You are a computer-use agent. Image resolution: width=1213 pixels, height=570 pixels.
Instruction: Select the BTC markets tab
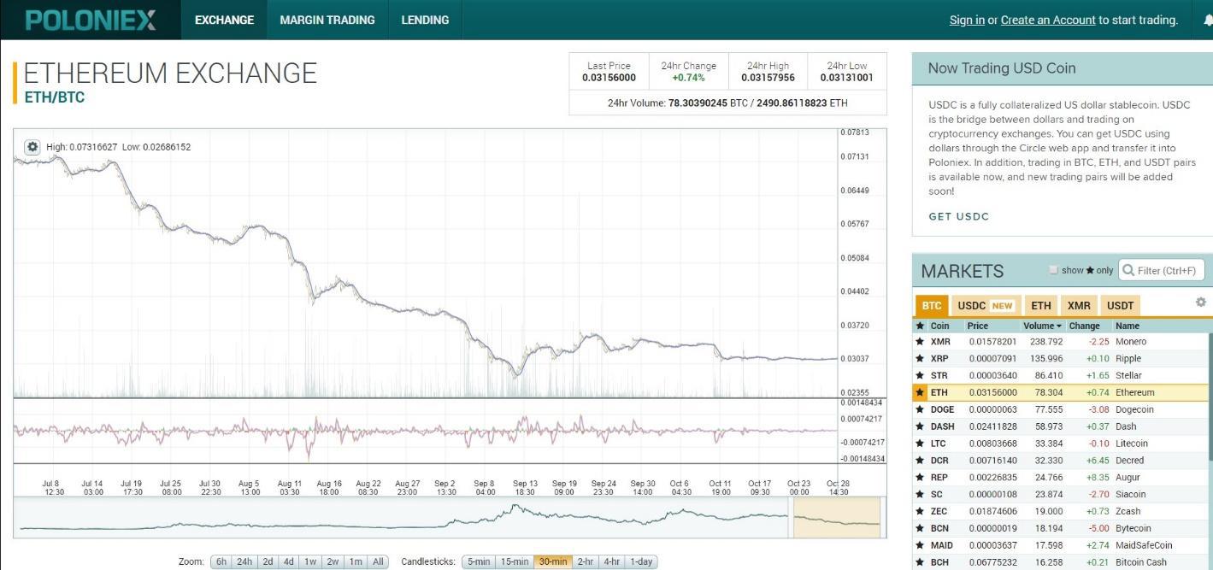932,305
